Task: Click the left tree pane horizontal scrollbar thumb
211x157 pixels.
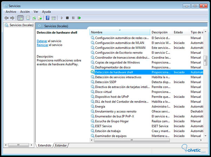Action: pos(18,145)
